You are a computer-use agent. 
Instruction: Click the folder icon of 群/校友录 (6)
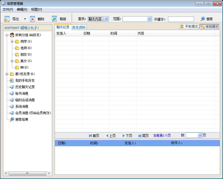pyautogui.click(x=12, y=74)
